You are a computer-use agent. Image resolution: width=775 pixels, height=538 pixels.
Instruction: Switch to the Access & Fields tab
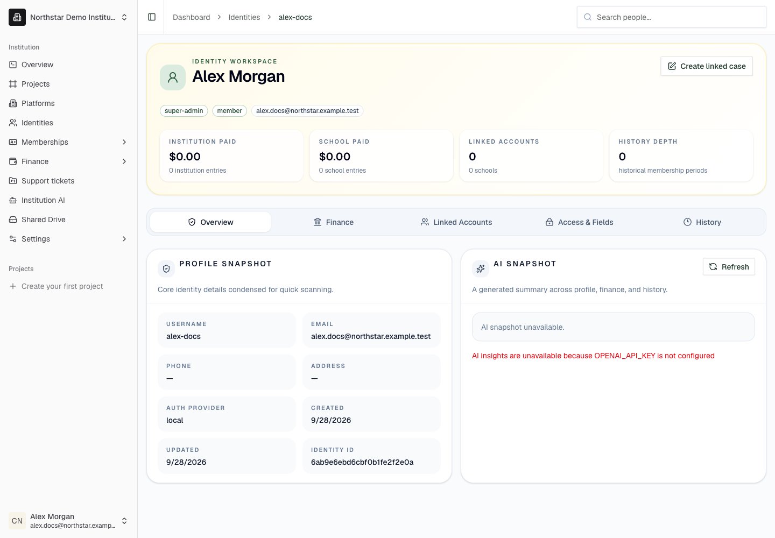coord(579,222)
